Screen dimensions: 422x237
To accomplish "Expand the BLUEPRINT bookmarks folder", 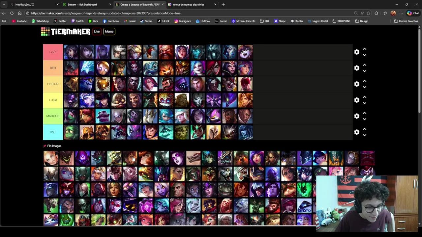I will tap(342, 21).
